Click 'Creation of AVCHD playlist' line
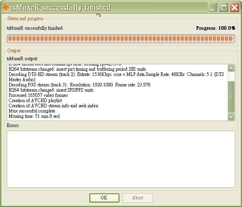The width and height of the screenshot is (242, 207). tap(35, 100)
